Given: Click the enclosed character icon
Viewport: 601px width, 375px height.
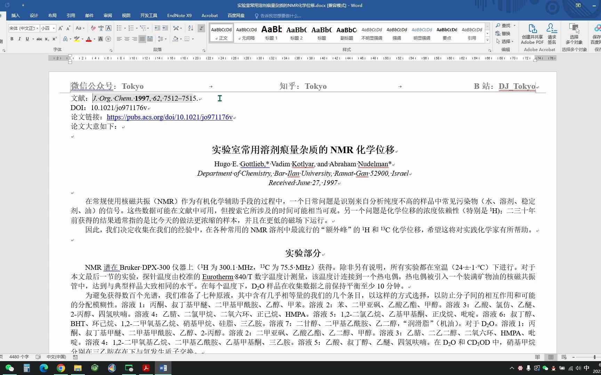Looking at the screenshot, I should (108, 39).
